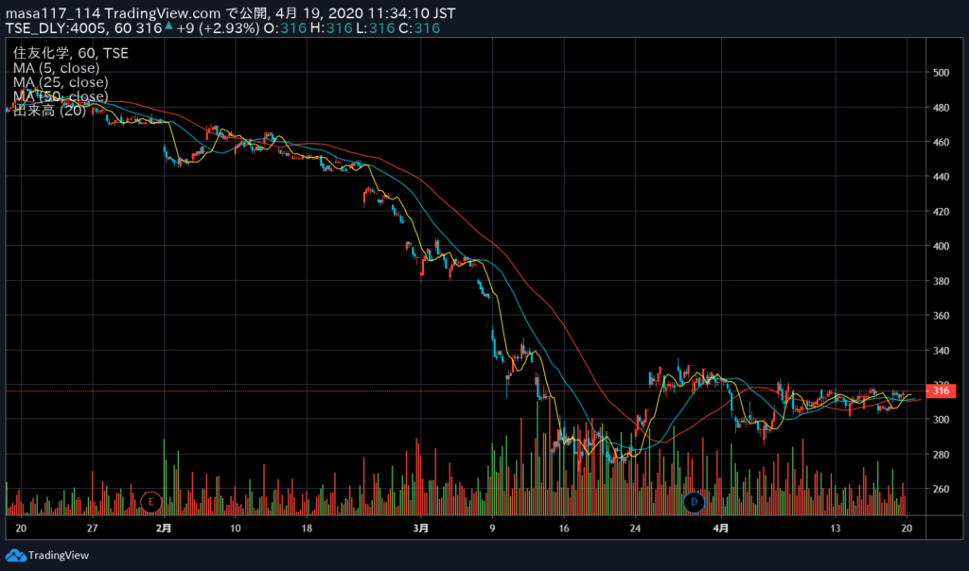This screenshot has width=969, height=571.
Task: Click the 440 price axis label
Action: pos(941,177)
